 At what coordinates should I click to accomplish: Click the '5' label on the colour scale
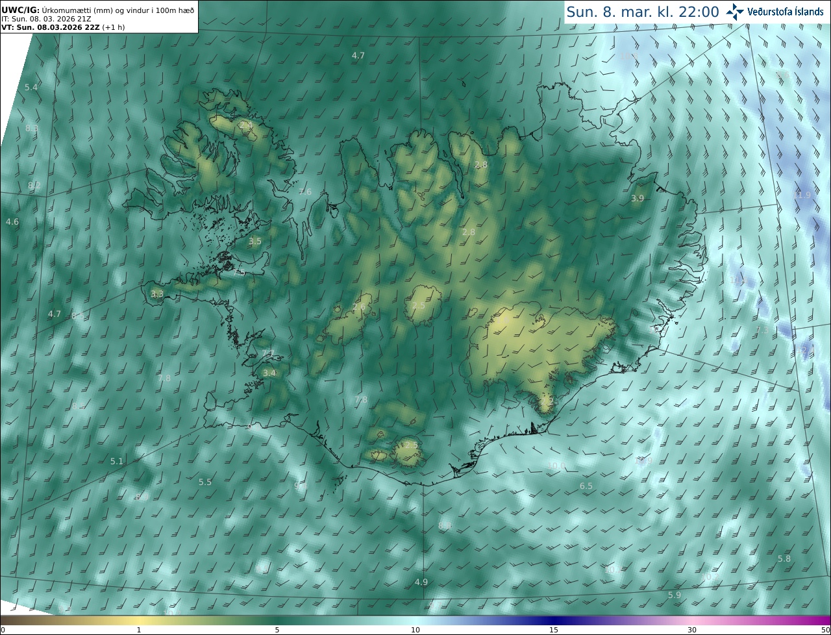click(277, 630)
